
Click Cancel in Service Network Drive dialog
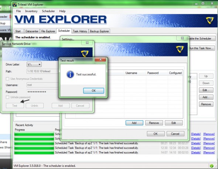tap(80, 106)
